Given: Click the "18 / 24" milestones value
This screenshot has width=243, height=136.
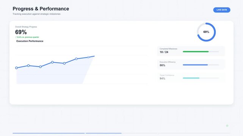Looking at the screenshot, I should coord(164,52).
